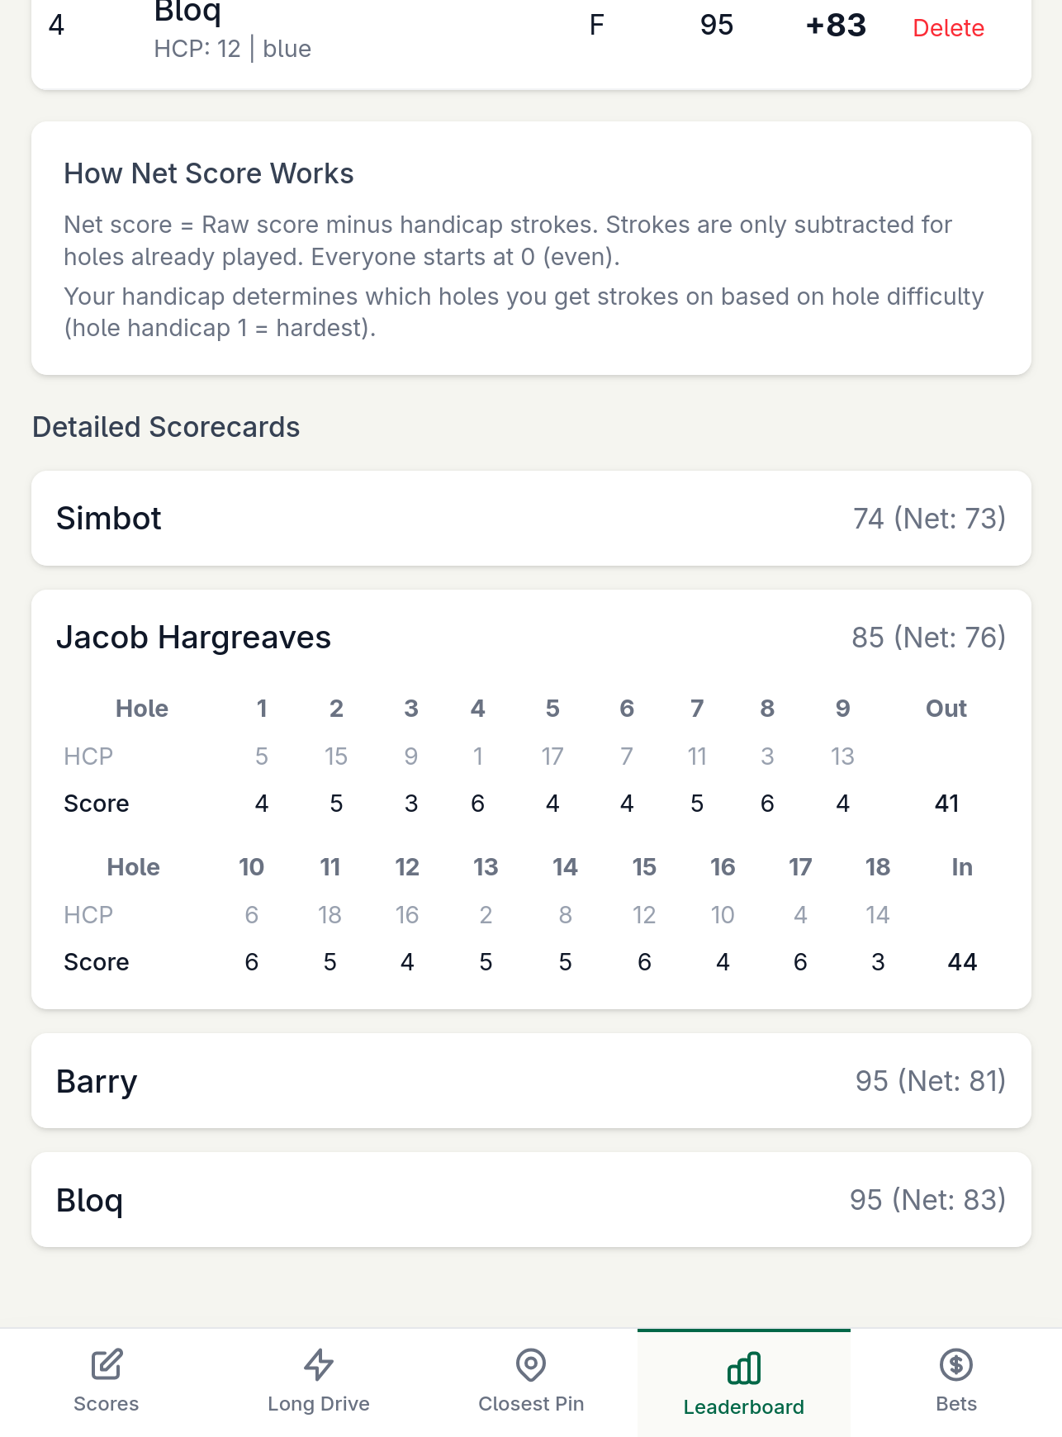Image resolution: width=1062 pixels, height=1437 pixels.
Task: Go to the Closest Pin tab label
Action: click(531, 1404)
